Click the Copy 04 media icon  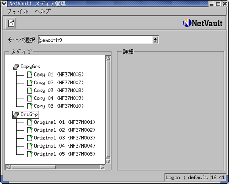[x=30, y=98]
